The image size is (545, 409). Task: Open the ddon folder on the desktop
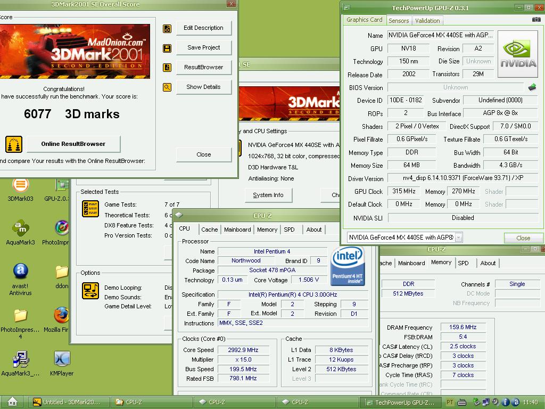tap(62, 272)
